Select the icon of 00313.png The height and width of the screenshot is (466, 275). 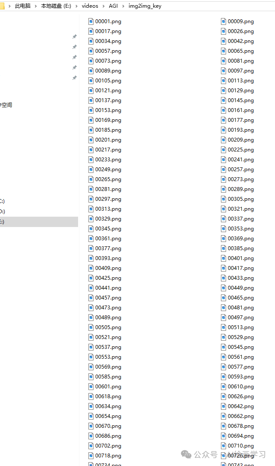(x=91, y=209)
